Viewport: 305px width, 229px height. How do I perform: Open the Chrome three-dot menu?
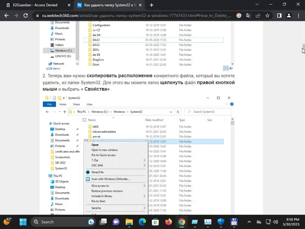pyautogui.click(x=298, y=16)
